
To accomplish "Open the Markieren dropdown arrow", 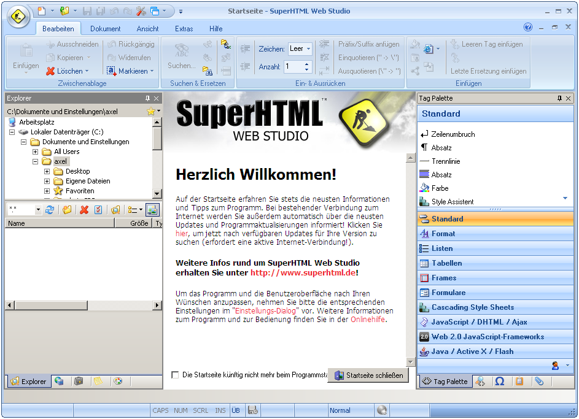I will pyautogui.click(x=152, y=71).
